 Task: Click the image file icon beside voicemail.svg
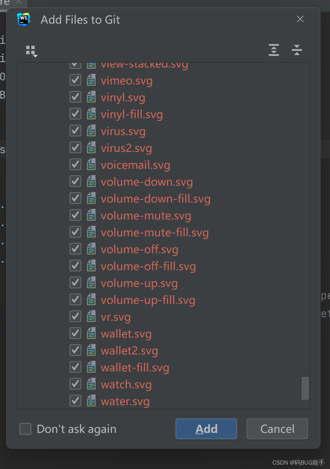click(91, 164)
